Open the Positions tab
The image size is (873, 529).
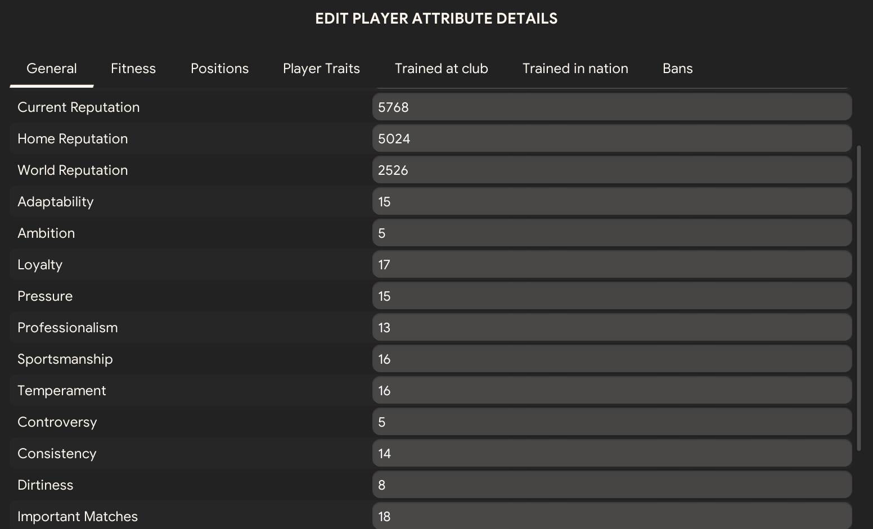pos(219,69)
